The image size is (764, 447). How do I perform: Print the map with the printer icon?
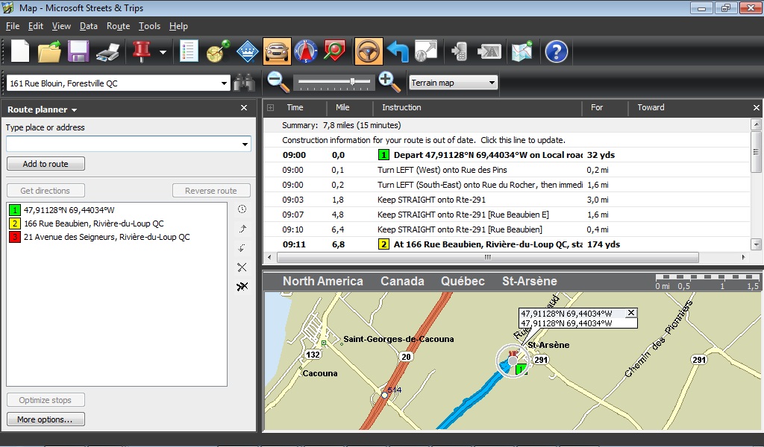[107, 51]
